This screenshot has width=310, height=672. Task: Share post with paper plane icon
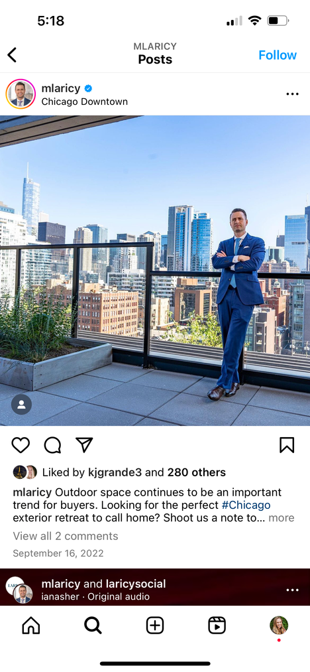(84, 445)
